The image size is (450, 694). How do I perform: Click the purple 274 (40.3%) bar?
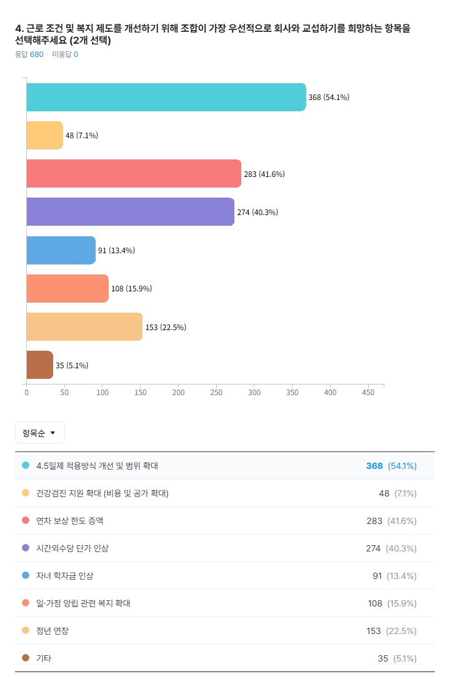pos(130,212)
